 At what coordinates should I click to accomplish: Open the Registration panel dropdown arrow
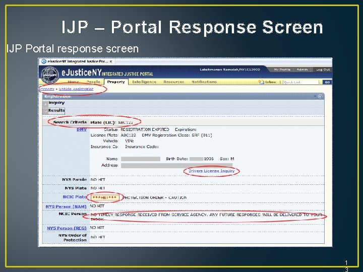315,96
